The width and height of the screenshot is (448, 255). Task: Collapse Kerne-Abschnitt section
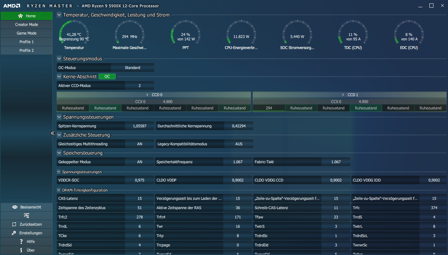pos(59,77)
